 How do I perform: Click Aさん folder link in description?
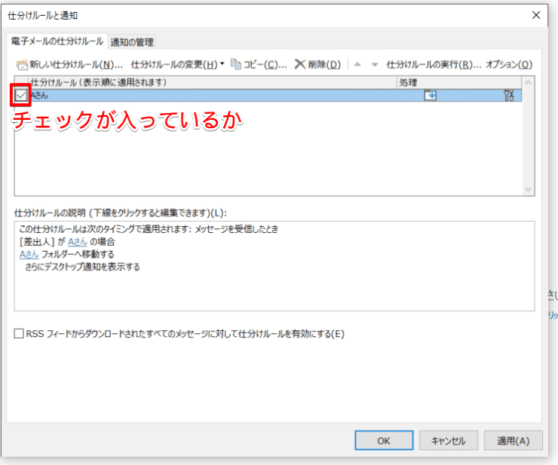(x=29, y=255)
